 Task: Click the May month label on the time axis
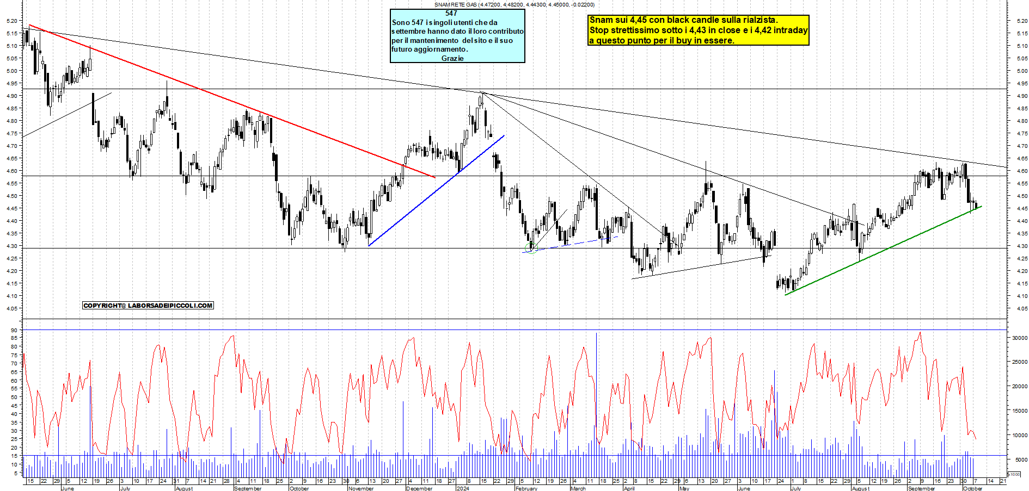tap(684, 488)
